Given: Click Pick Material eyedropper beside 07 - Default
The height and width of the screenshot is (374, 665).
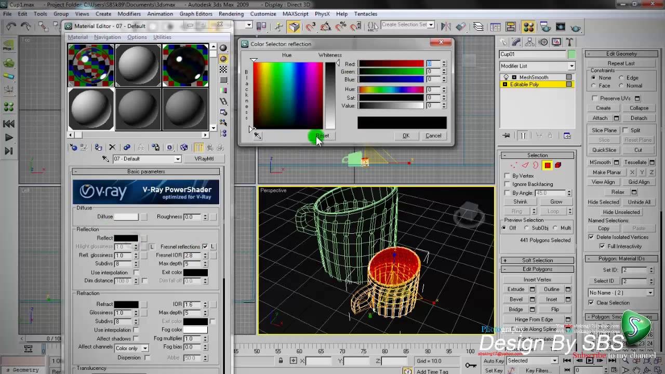Looking at the screenshot, I should [x=105, y=159].
